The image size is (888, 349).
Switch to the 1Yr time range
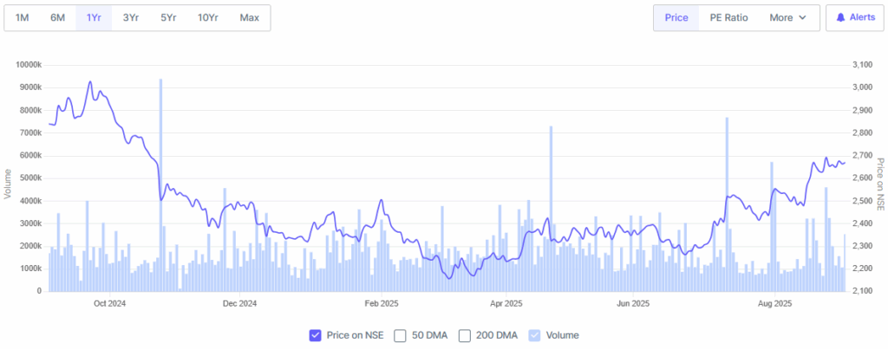[x=93, y=17]
